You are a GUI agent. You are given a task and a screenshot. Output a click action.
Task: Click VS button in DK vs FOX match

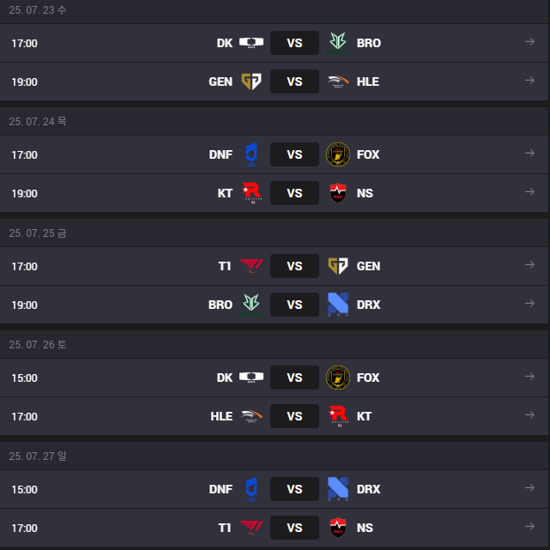[x=294, y=378]
